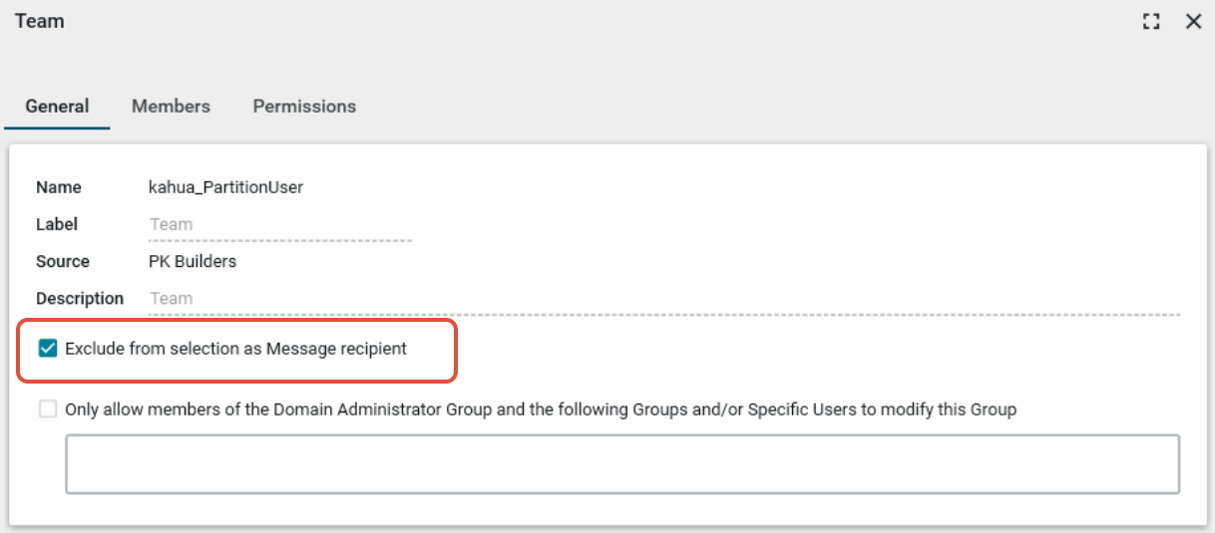Click the PK Builders source value
Screen dimensions: 1215x533
[x=193, y=262]
